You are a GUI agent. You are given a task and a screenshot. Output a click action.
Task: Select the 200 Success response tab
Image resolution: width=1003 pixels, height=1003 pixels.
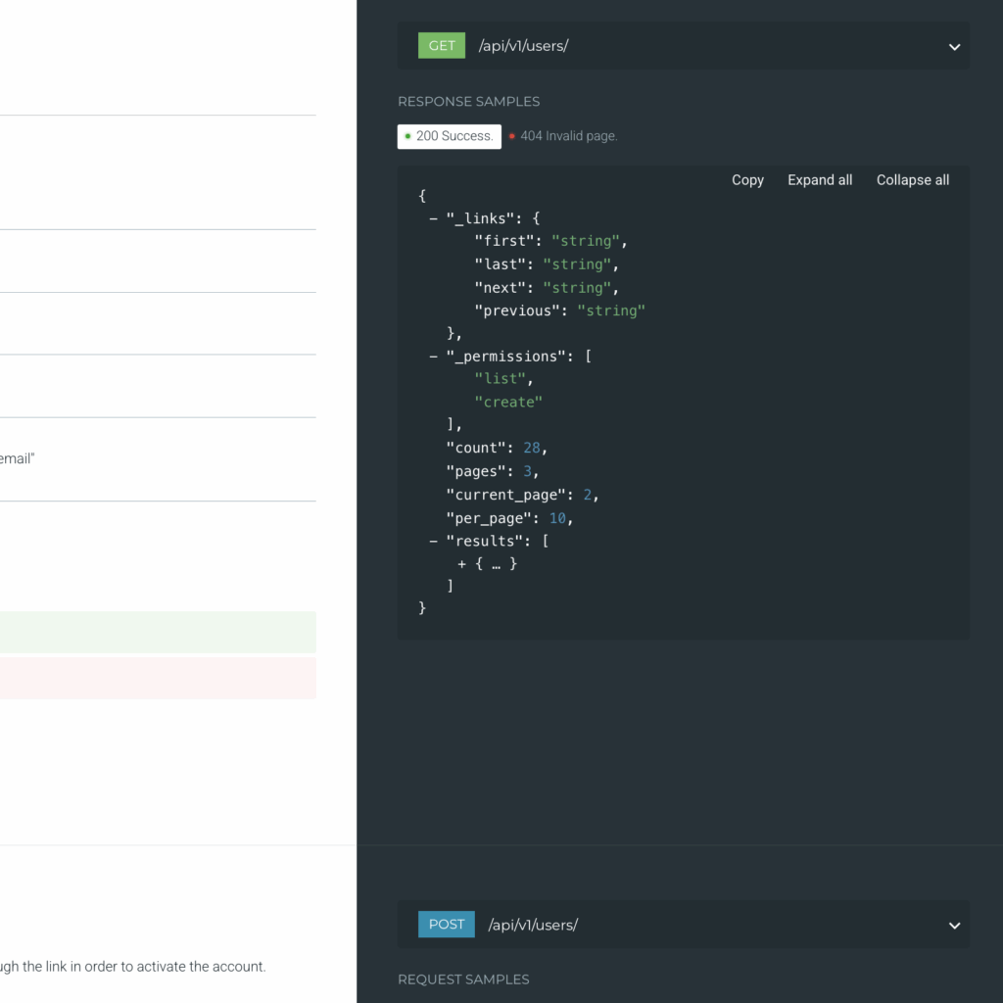[449, 136]
